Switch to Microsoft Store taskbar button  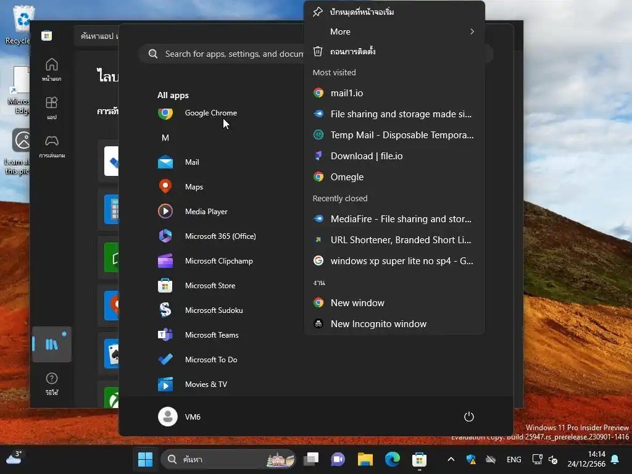pyautogui.click(x=419, y=459)
